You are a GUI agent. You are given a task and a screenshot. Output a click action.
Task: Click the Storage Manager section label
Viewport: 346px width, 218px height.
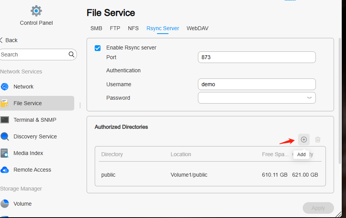[x=21, y=189]
